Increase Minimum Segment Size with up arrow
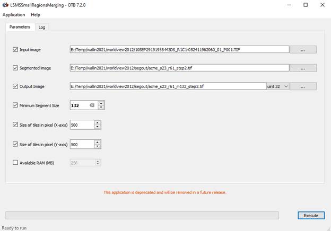This screenshot has width=331, height=231. coord(101,103)
